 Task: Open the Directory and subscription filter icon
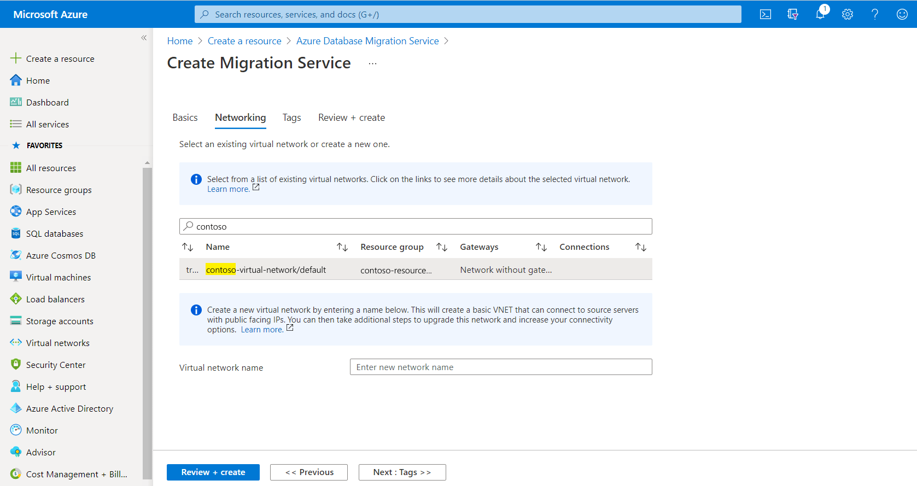point(793,15)
